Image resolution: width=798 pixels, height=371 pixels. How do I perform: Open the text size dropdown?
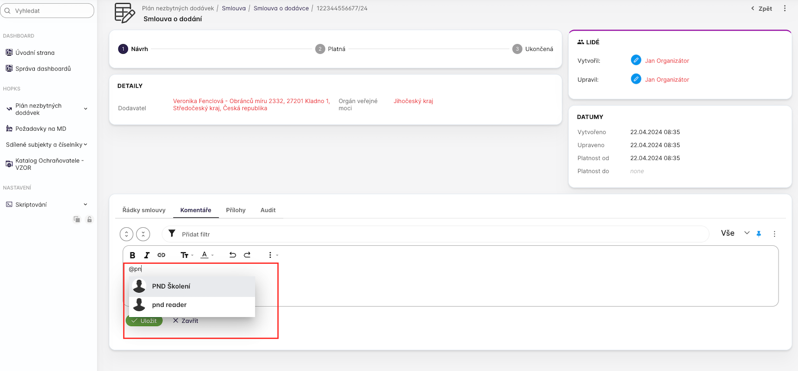[186, 255]
